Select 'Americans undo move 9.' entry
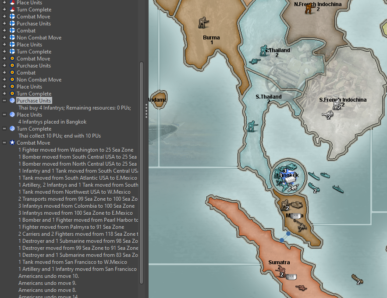Screen dimensions: 387x298 tap(47, 283)
